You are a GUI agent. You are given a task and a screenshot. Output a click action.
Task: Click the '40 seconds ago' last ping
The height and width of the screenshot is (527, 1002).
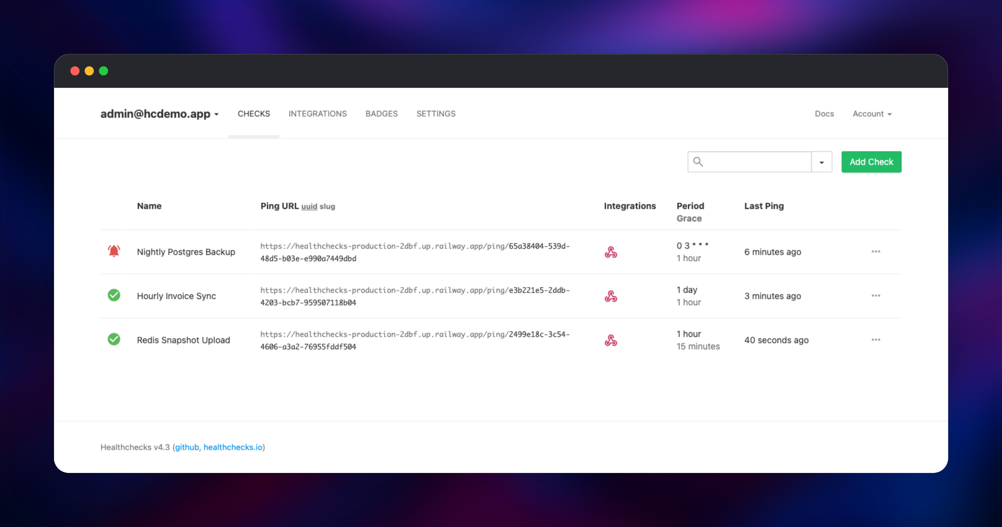776,340
